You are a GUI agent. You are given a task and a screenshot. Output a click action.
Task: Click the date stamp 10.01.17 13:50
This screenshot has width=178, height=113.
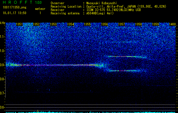[x=14, y=13]
